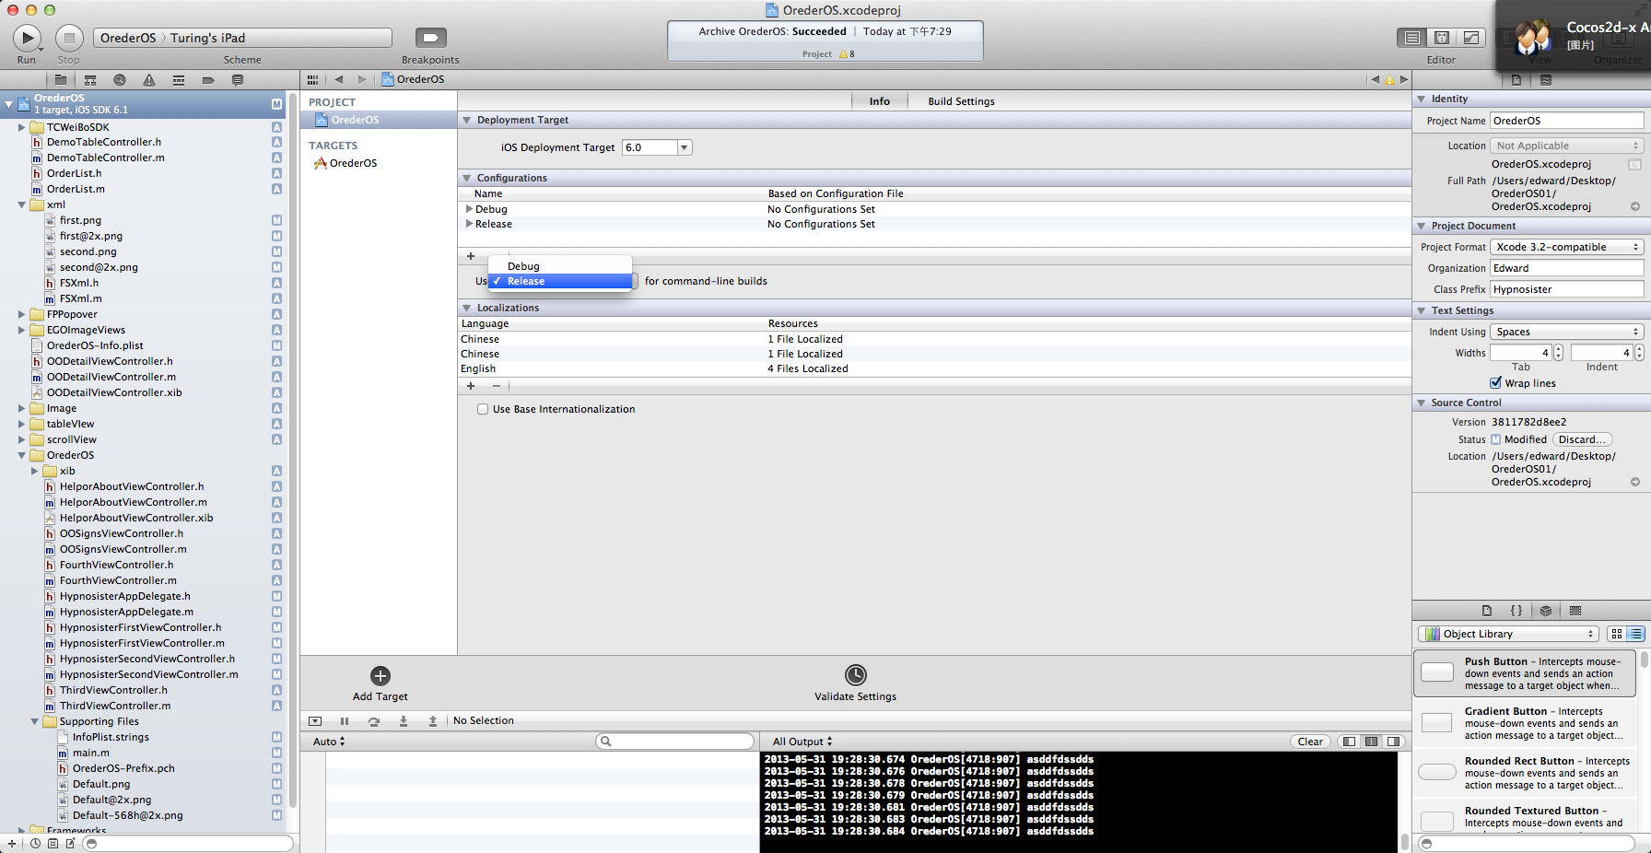Open the Search navigator magnifier icon

120,80
